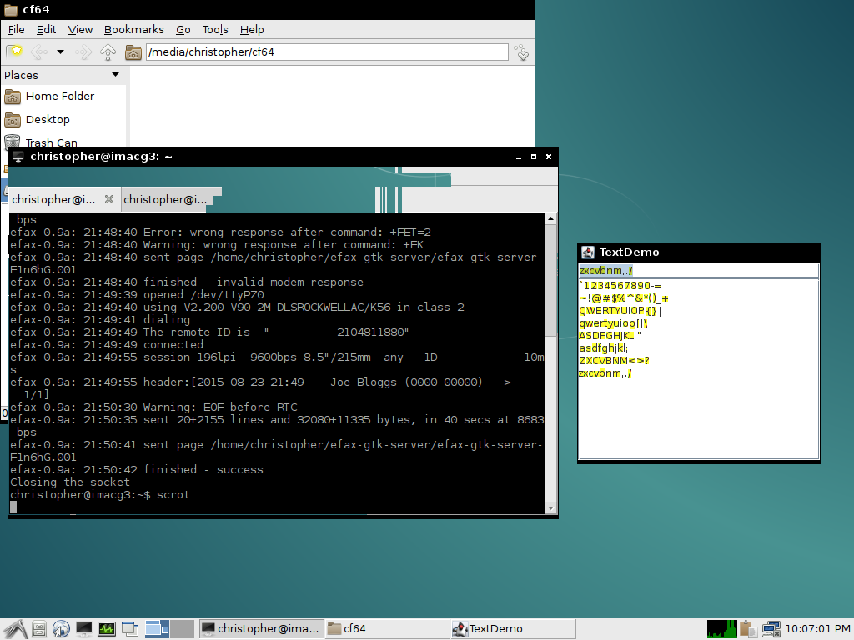854x640 pixels.
Task: Switch to second workspace in pager
Action: 183,629
